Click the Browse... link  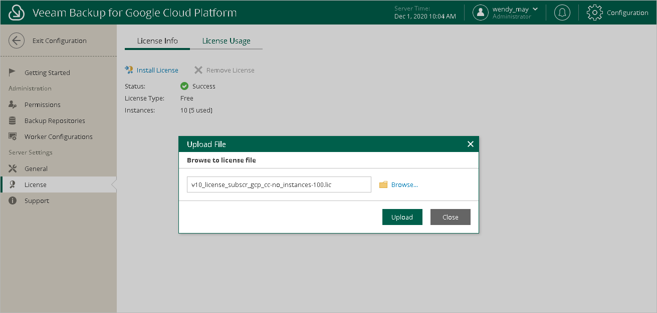pyautogui.click(x=404, y=184)
